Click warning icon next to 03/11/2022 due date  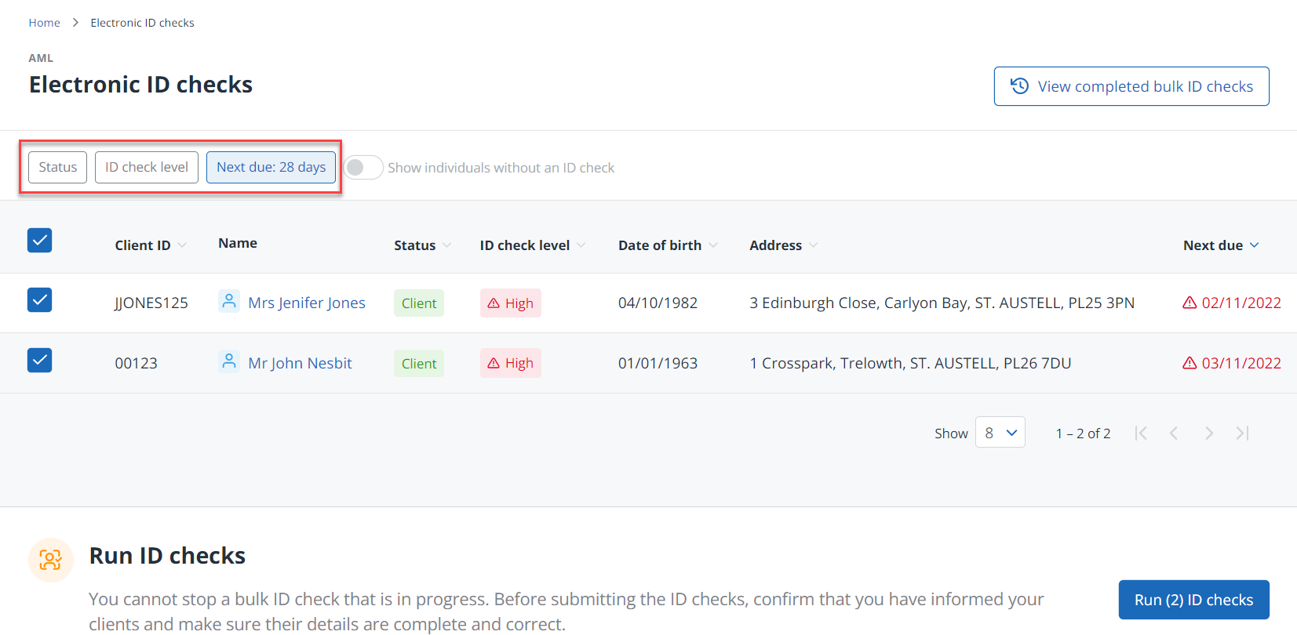click(x=1190, y=363)
